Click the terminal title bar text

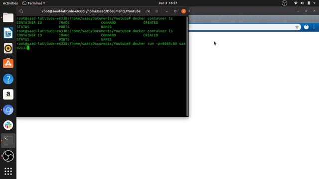pos(91,11)
